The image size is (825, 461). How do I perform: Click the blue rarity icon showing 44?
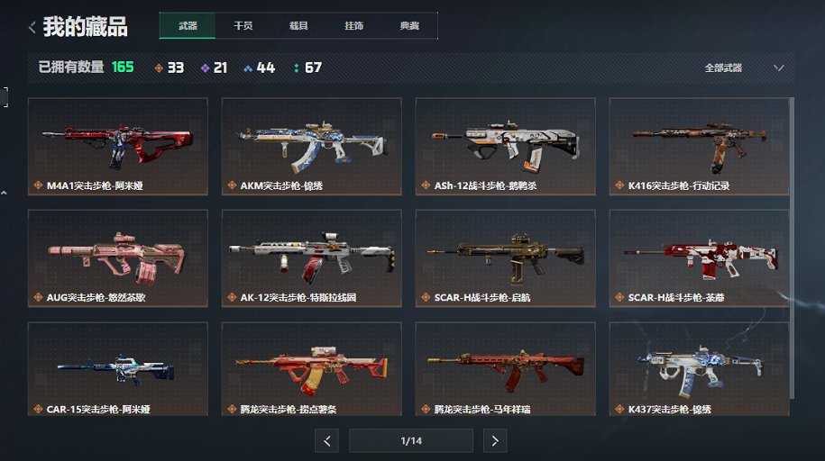pos(248,68)
